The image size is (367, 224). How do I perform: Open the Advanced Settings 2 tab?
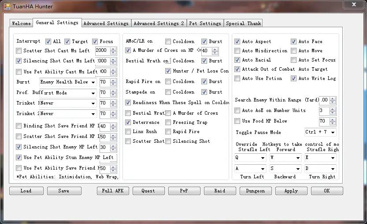(159, 23)
